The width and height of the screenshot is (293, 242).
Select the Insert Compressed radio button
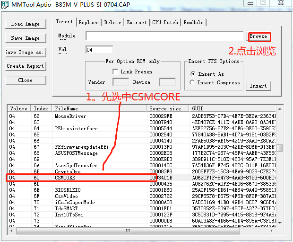point(192,82)
